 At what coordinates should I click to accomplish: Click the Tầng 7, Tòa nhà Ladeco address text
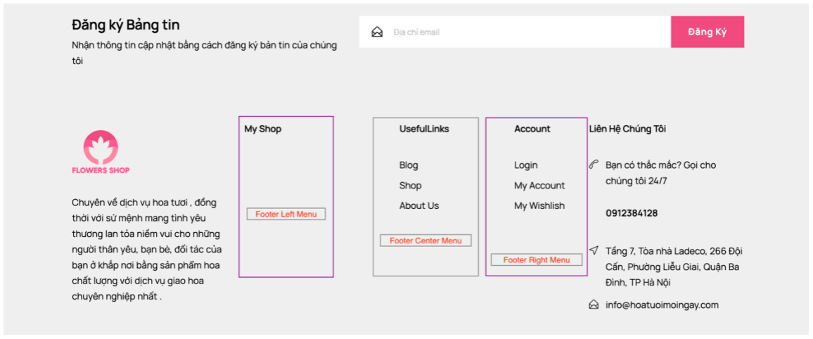tap(674, 267)
